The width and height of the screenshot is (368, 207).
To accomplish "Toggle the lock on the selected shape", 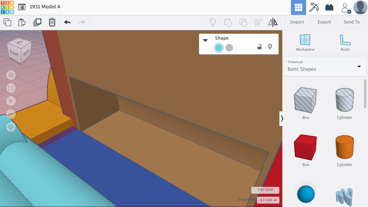I will (259, 47).
